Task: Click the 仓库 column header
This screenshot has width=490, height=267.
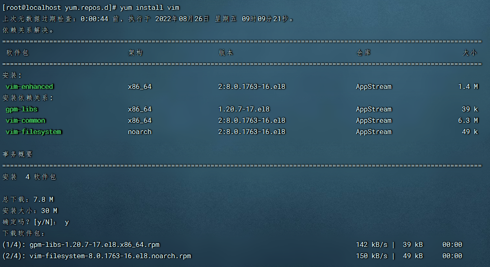Action: [363, 53]
